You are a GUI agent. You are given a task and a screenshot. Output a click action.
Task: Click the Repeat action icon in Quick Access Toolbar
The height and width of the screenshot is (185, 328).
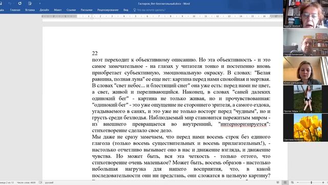click(x=19, y=4)
